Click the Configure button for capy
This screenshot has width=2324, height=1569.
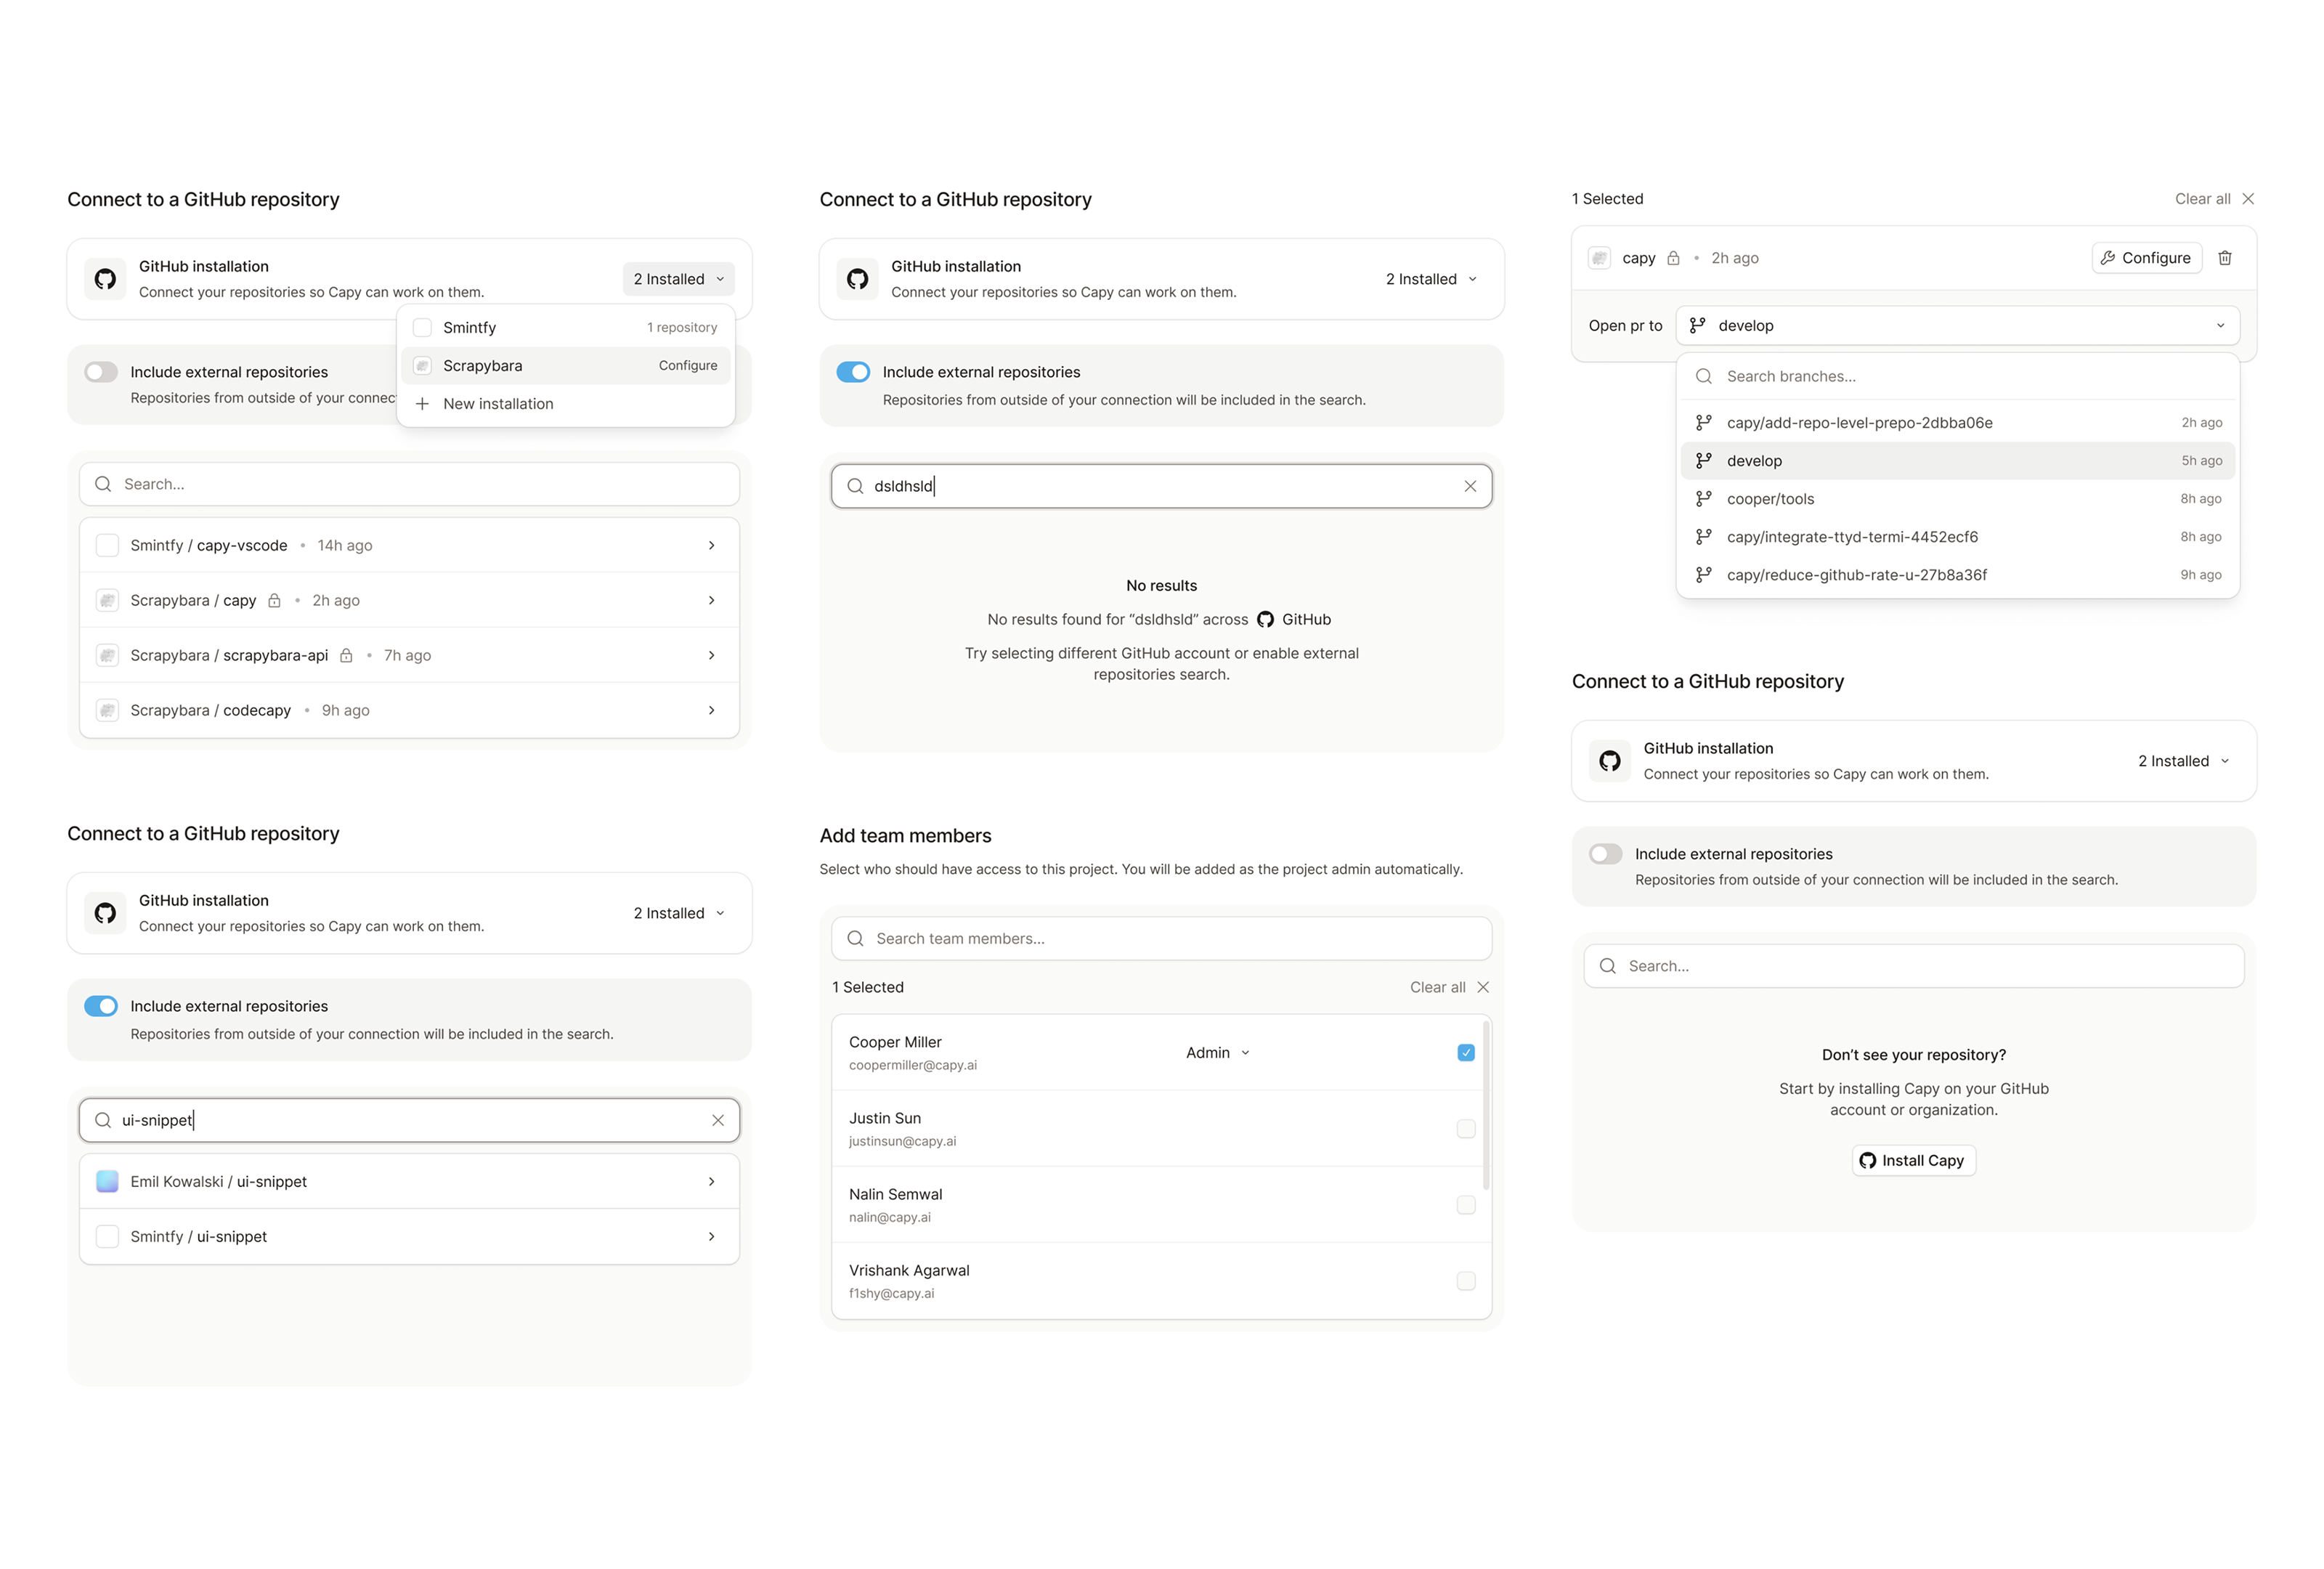(2146, 258)
